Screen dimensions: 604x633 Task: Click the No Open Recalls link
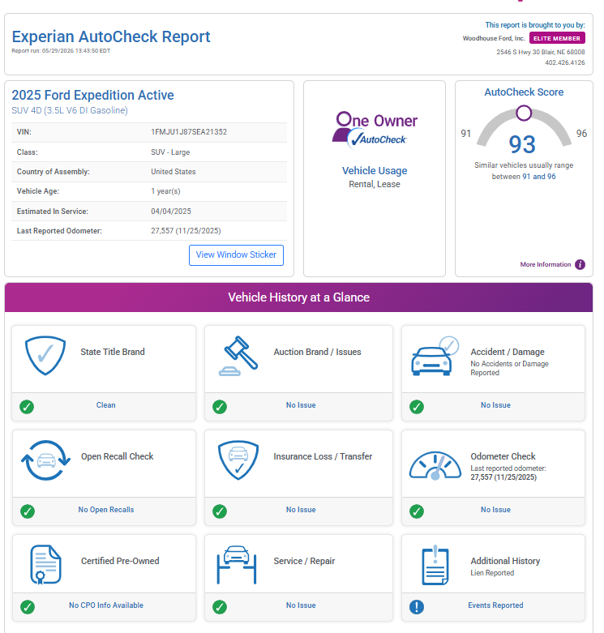point(105,510)
